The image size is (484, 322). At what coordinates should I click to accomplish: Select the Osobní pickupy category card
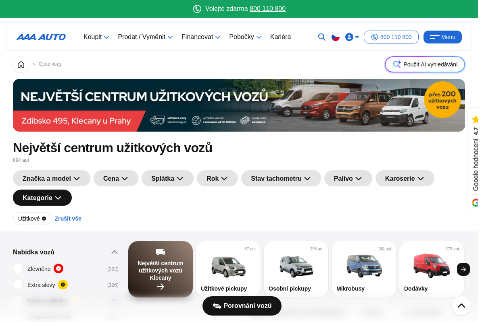click(x=296, y=269)
